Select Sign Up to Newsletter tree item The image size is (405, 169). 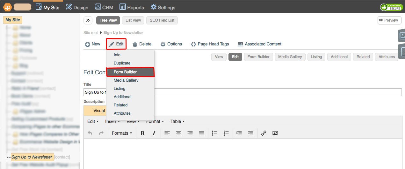coord(32,157)
